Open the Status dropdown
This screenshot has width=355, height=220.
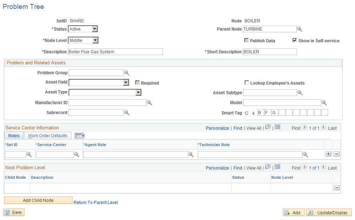(x=83, y=29)
